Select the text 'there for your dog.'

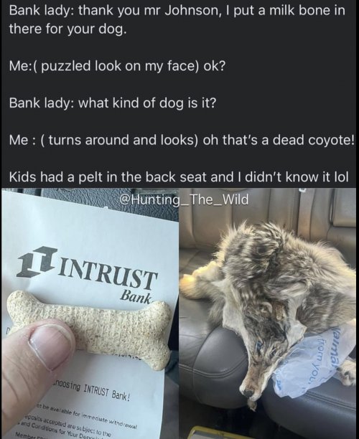tap(67, 29)
